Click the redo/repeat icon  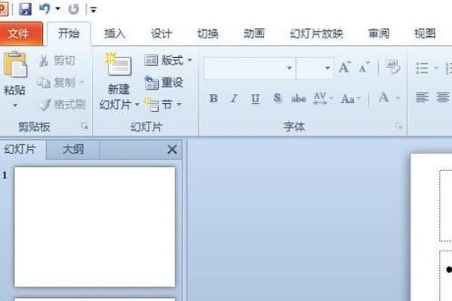(74, 9)
